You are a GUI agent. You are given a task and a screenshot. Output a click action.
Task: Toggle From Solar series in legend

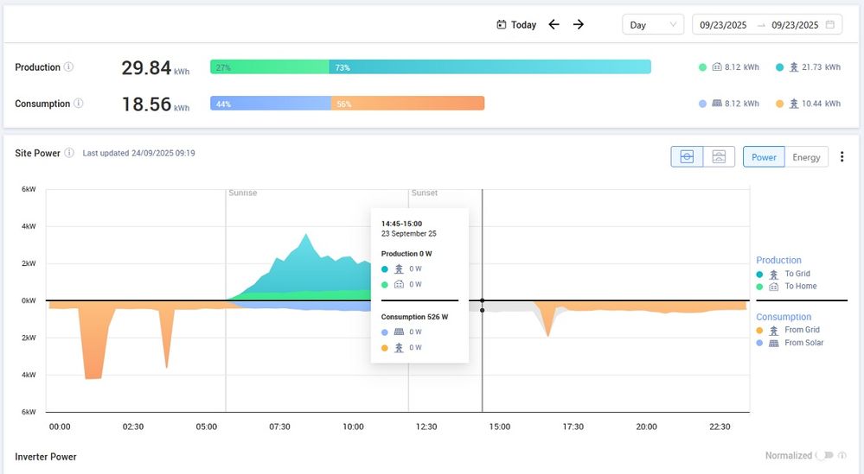[803, 343]
